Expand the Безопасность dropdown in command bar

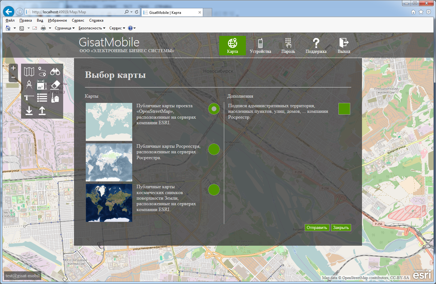click(x=92, y=28)
